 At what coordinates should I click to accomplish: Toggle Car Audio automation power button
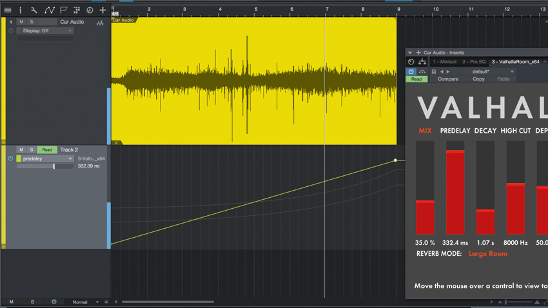tap(11, 31)
